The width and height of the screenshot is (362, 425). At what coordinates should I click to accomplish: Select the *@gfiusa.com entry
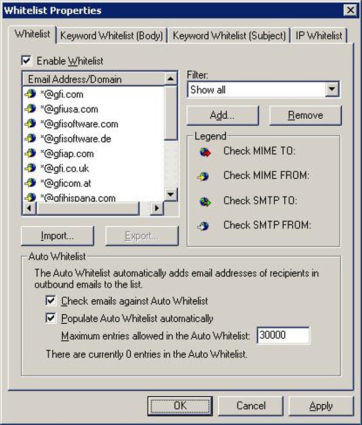tap(69, 109)
